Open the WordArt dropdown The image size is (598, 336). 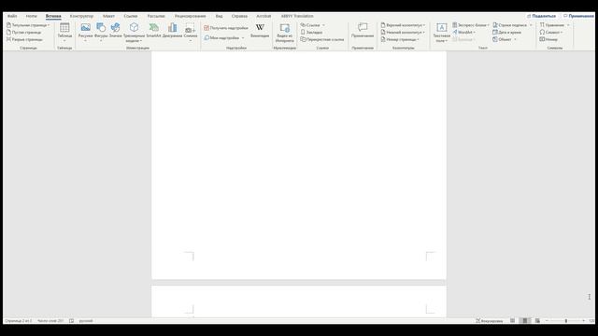464,33
